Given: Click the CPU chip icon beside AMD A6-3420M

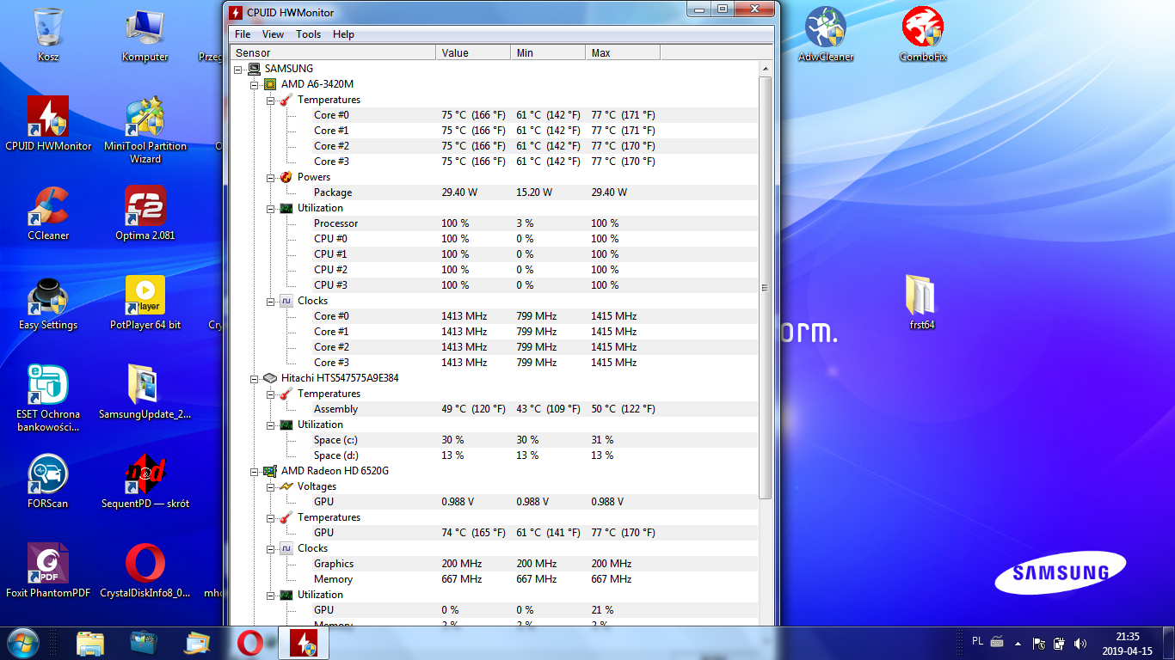Looking at the screenshot, I should click(270, 84).
